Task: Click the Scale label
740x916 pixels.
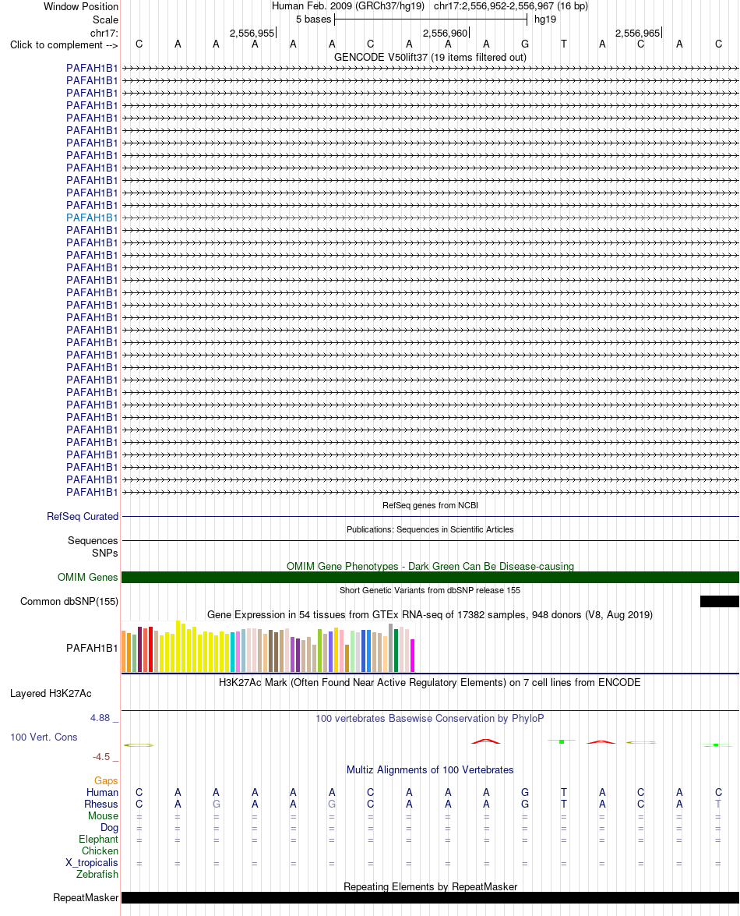Action: click(x=105, y=19)
